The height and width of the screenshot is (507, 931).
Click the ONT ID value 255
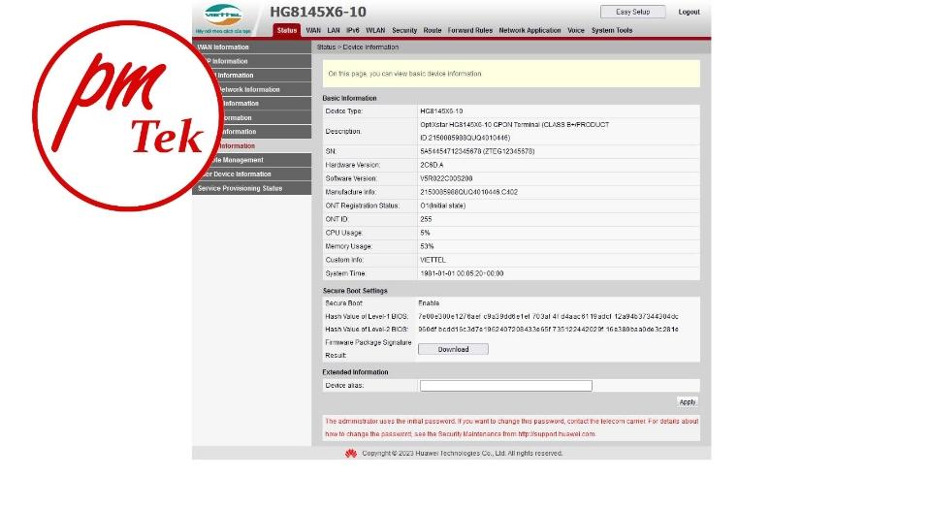tap(426, 219)
